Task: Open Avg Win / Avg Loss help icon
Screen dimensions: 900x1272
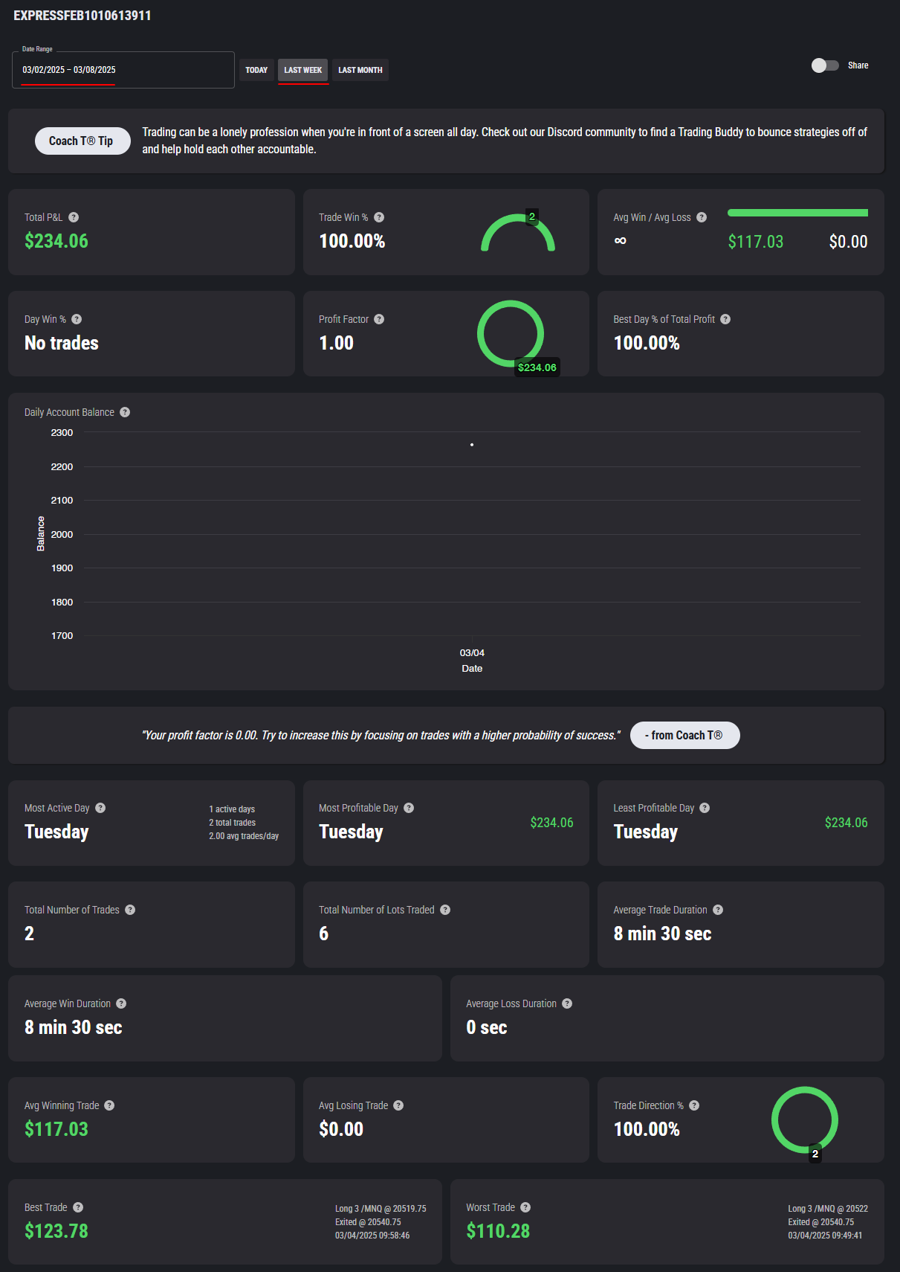Action: click(x=702, y=217)
